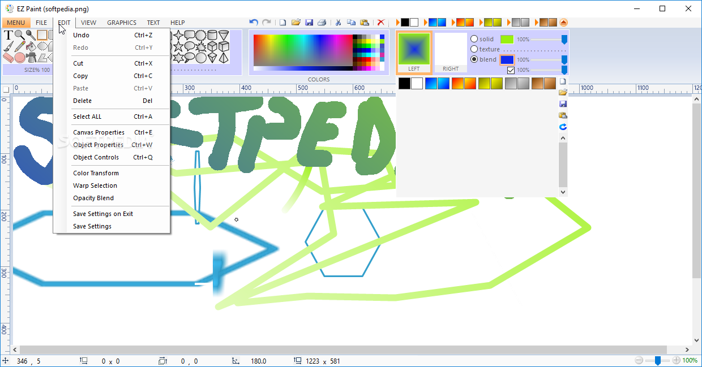702x367 pixels.
Task: Click the swatch panel save disk icon
Action: (563, 104)
